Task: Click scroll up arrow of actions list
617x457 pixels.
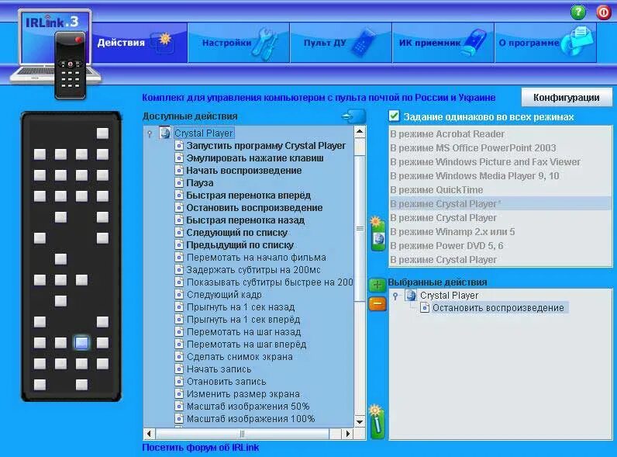Action: coord(360,132)
